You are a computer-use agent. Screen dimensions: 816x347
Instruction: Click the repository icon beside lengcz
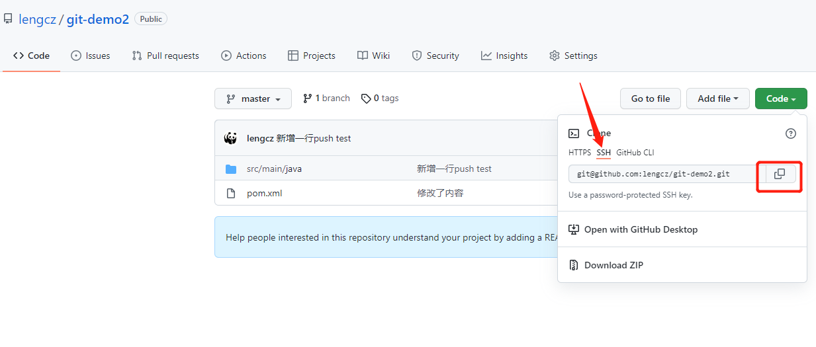pyautogui.click(x=8, y=19)
